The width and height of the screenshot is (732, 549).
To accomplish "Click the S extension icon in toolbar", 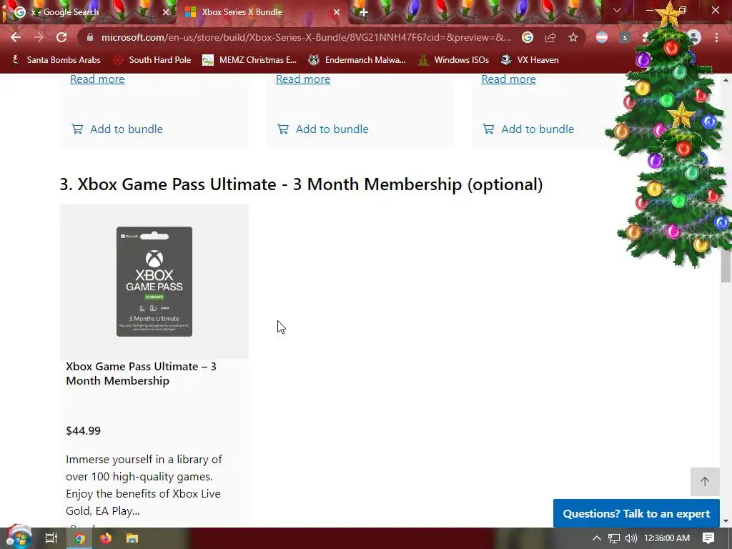I will click(625, 37).
